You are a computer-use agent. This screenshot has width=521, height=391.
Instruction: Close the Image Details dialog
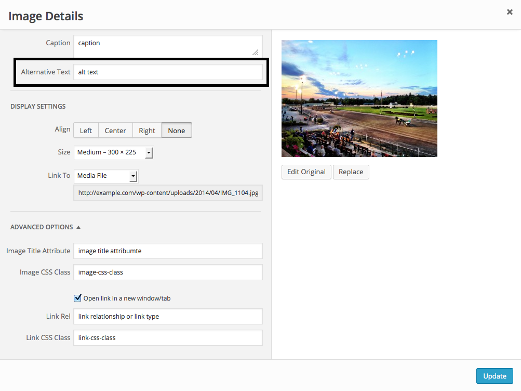510,12
